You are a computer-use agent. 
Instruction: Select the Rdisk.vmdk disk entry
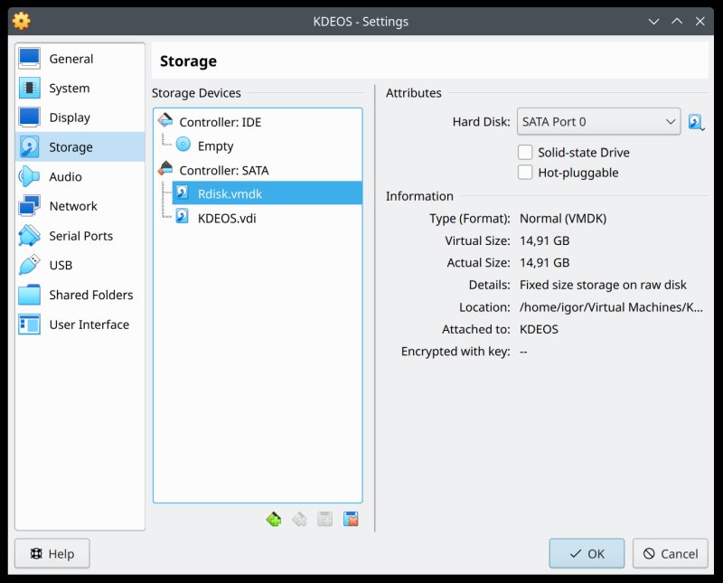pyautogui.click(x=230, y=193)
